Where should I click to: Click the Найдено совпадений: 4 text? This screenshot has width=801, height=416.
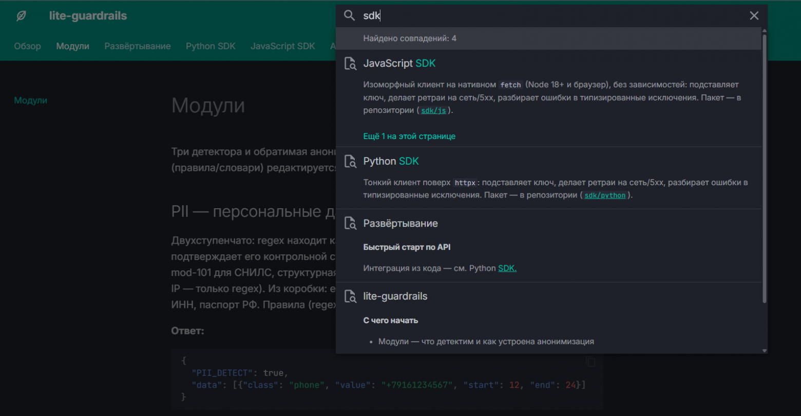click(410, 38)
